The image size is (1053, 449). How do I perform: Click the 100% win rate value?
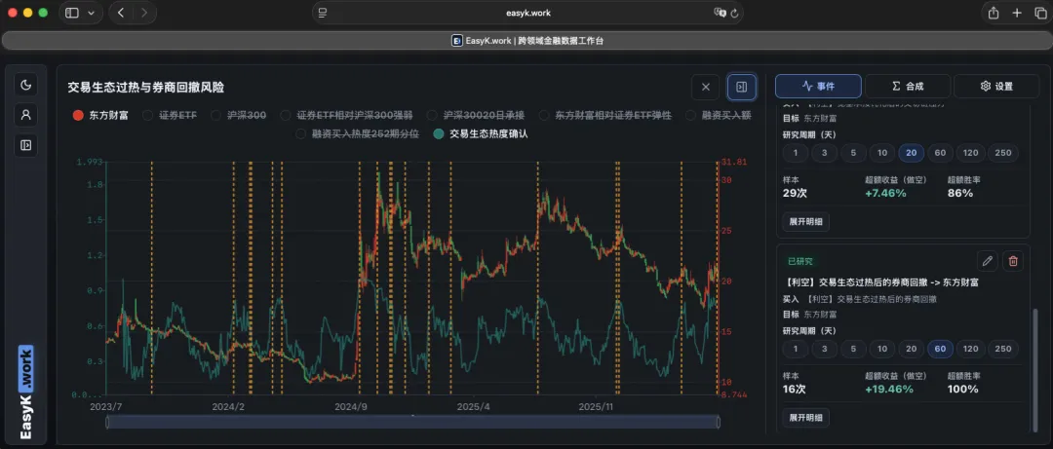pyautogui.click(x=963, y=390)
